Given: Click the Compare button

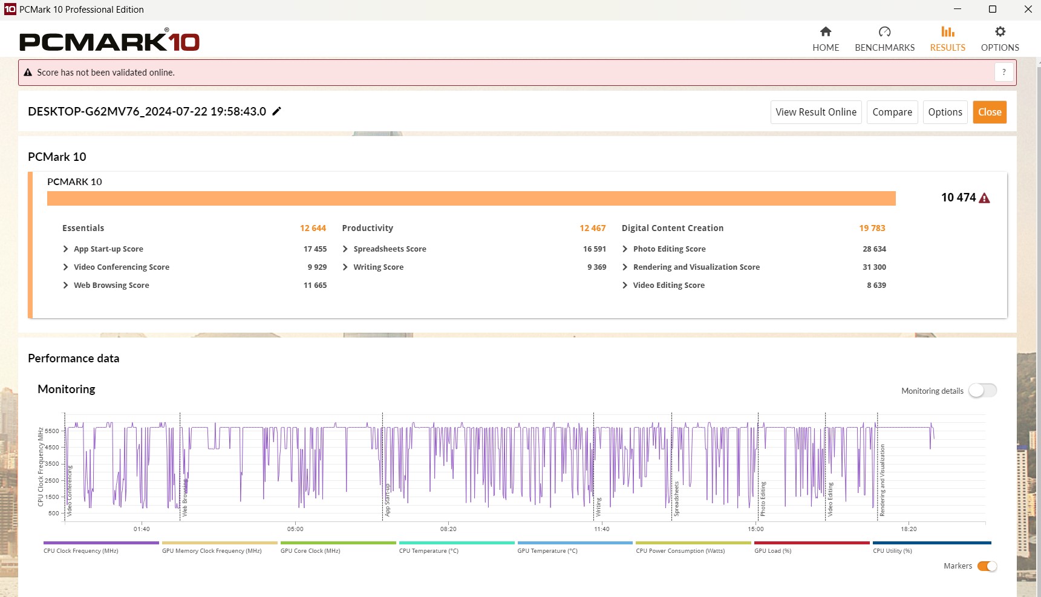Looking at the screenshot, I should 892,112.
